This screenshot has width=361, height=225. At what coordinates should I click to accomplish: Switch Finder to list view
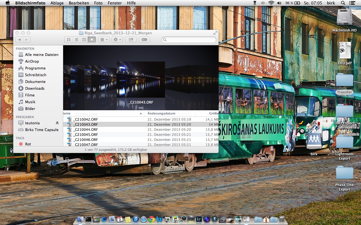tap(76, 40)
